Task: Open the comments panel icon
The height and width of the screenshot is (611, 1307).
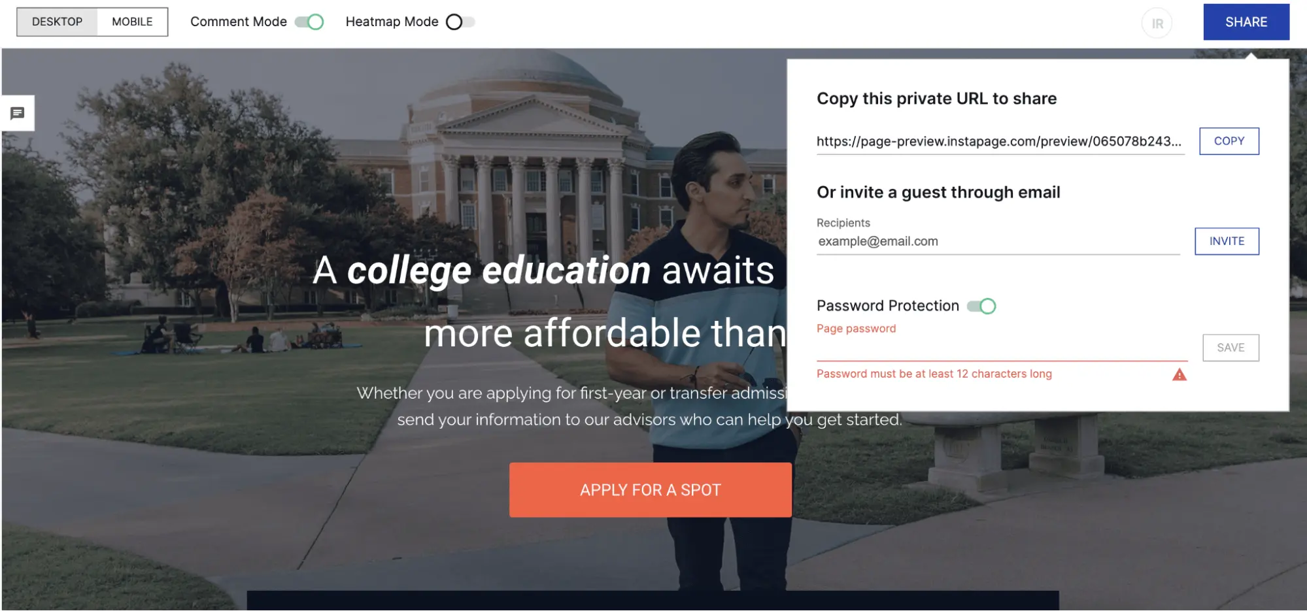Action: click(18, 113)
